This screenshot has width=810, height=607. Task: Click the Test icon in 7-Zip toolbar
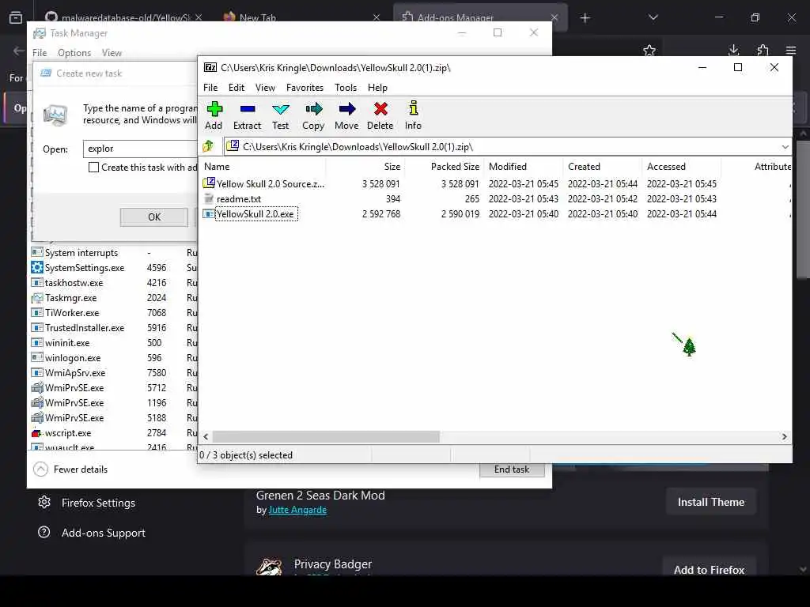tap(281, 109)
